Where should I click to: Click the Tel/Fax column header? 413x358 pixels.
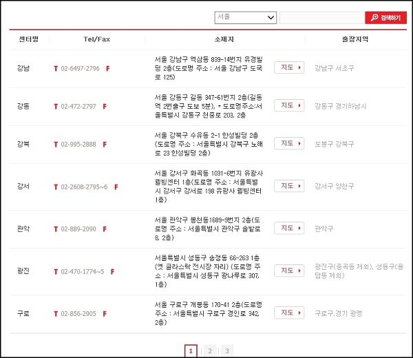[x=96, y=39]
